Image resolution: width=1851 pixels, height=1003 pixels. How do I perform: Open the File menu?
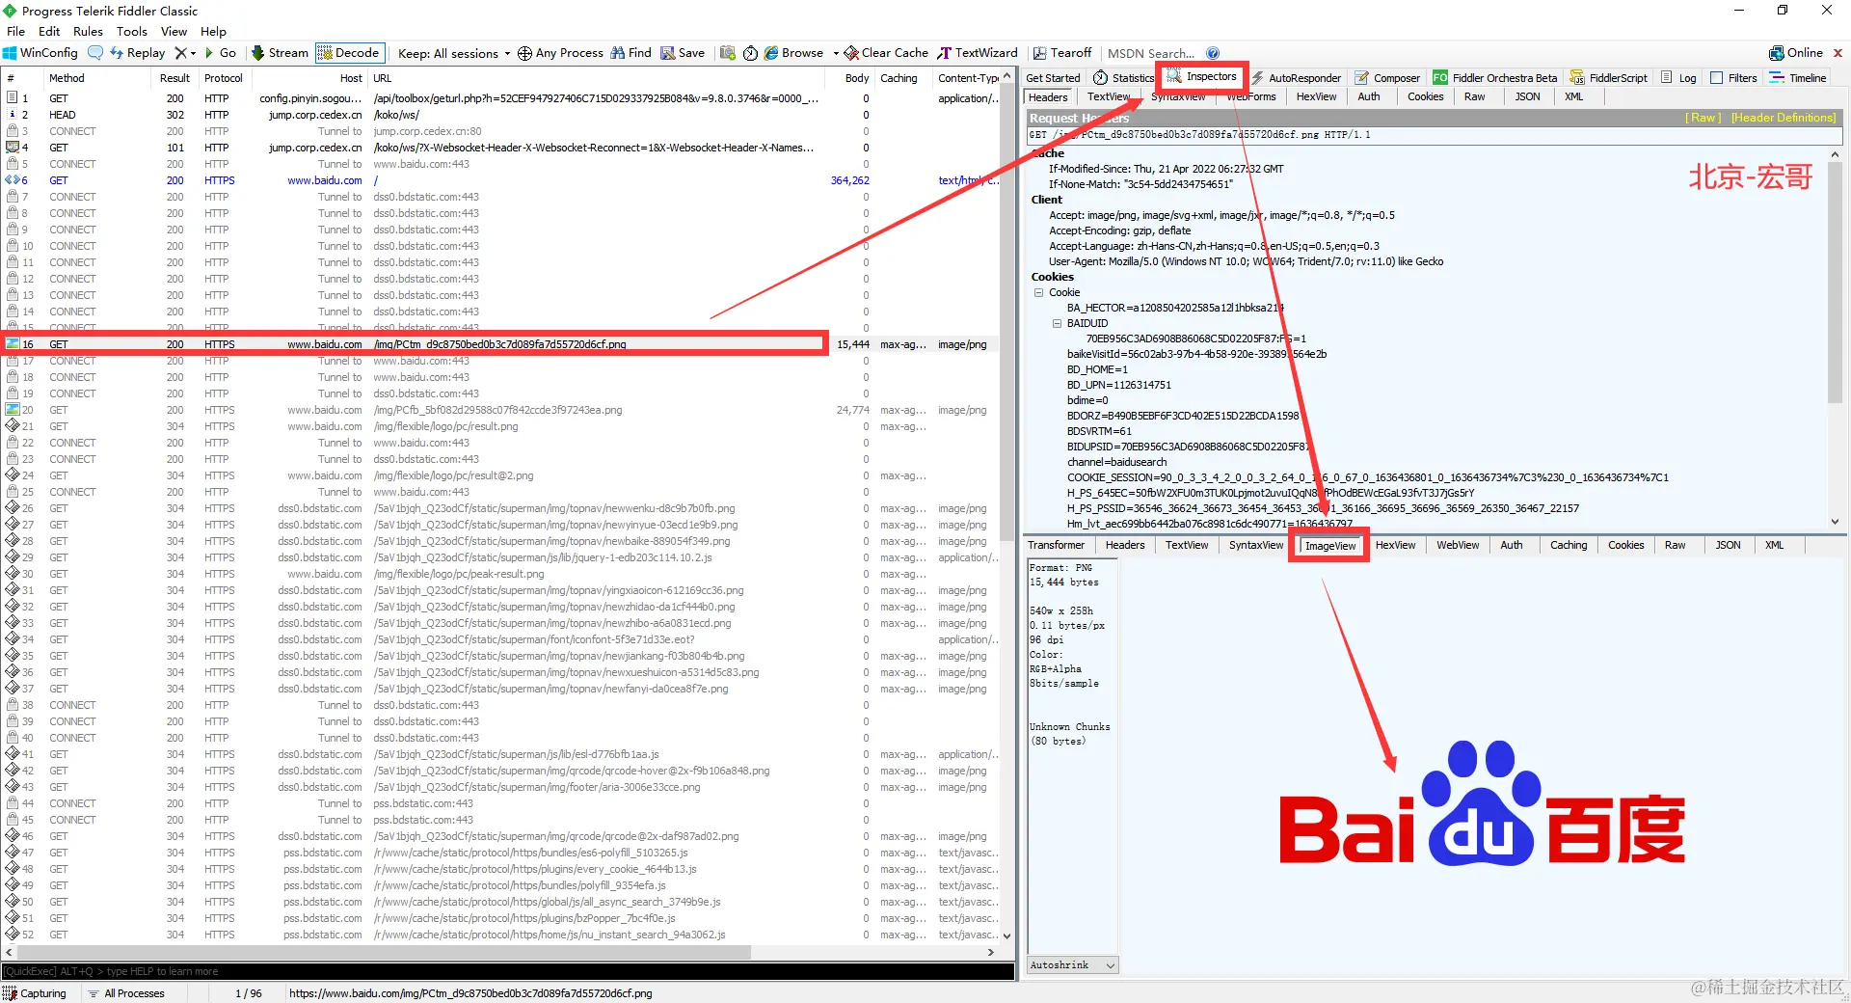[16, 31]
